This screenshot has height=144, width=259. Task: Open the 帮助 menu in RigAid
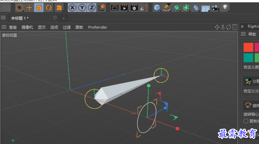click(252, 34)
